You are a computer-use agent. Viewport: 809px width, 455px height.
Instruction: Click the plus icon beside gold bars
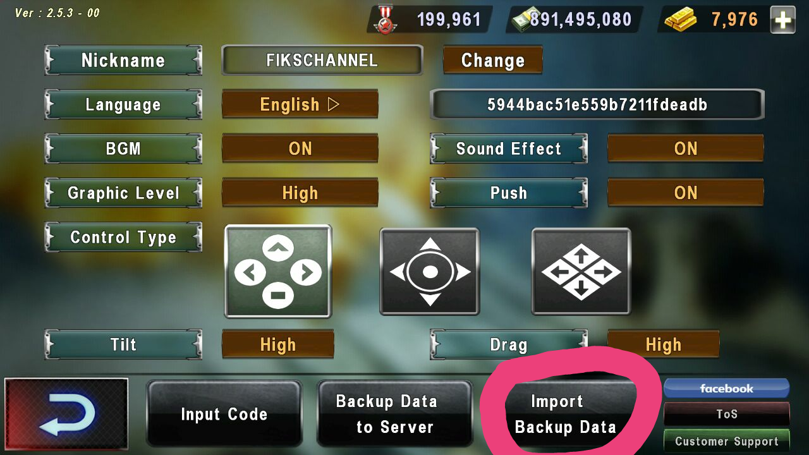pyautogui.click(x=782, y=20)
